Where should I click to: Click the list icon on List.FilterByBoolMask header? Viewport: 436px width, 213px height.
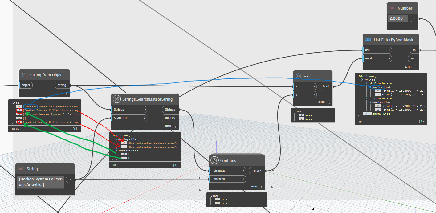369,40
